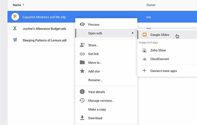This screenshot has height=125, width=197.
Task: Click the Name column header
Action: [17, 5]
